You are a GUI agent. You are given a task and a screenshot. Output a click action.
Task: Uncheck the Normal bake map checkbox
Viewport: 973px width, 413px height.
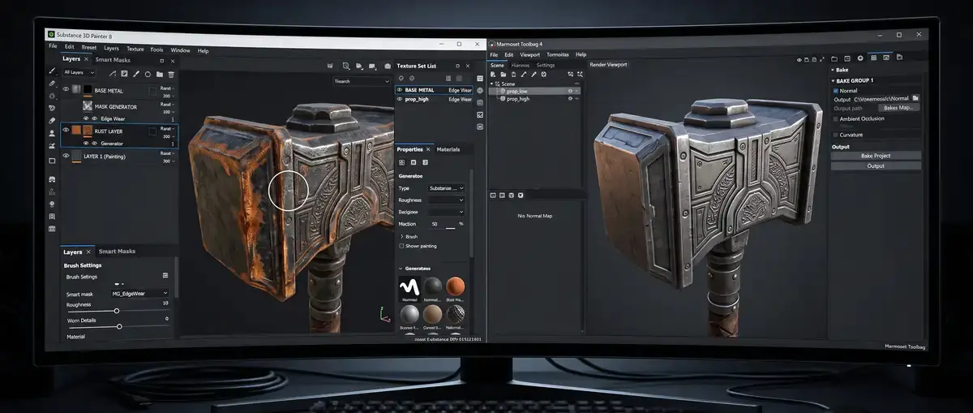tap(836, 91)
